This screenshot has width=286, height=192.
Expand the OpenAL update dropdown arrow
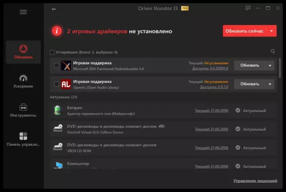tap(270, 84)
